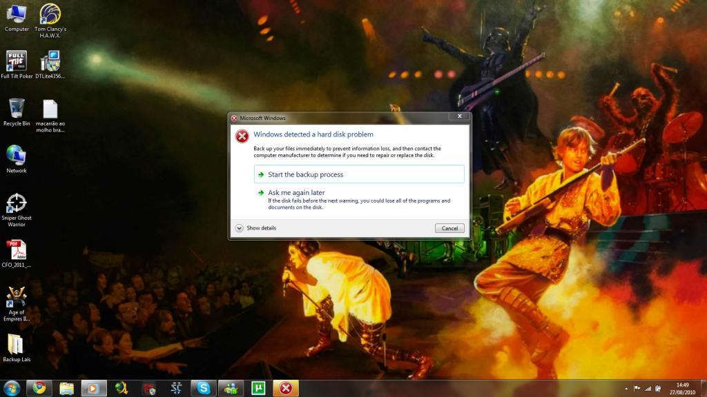Close the Microsoft Windows dialog

[459, 116]
